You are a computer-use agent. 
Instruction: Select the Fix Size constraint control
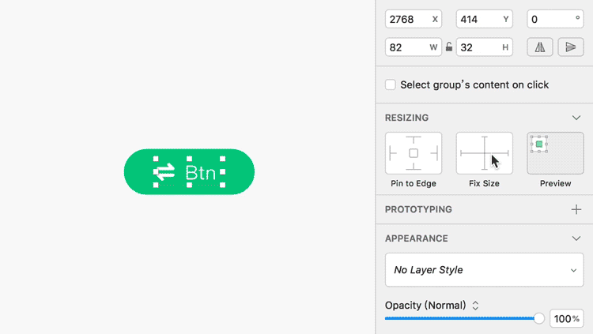point(484,153)
